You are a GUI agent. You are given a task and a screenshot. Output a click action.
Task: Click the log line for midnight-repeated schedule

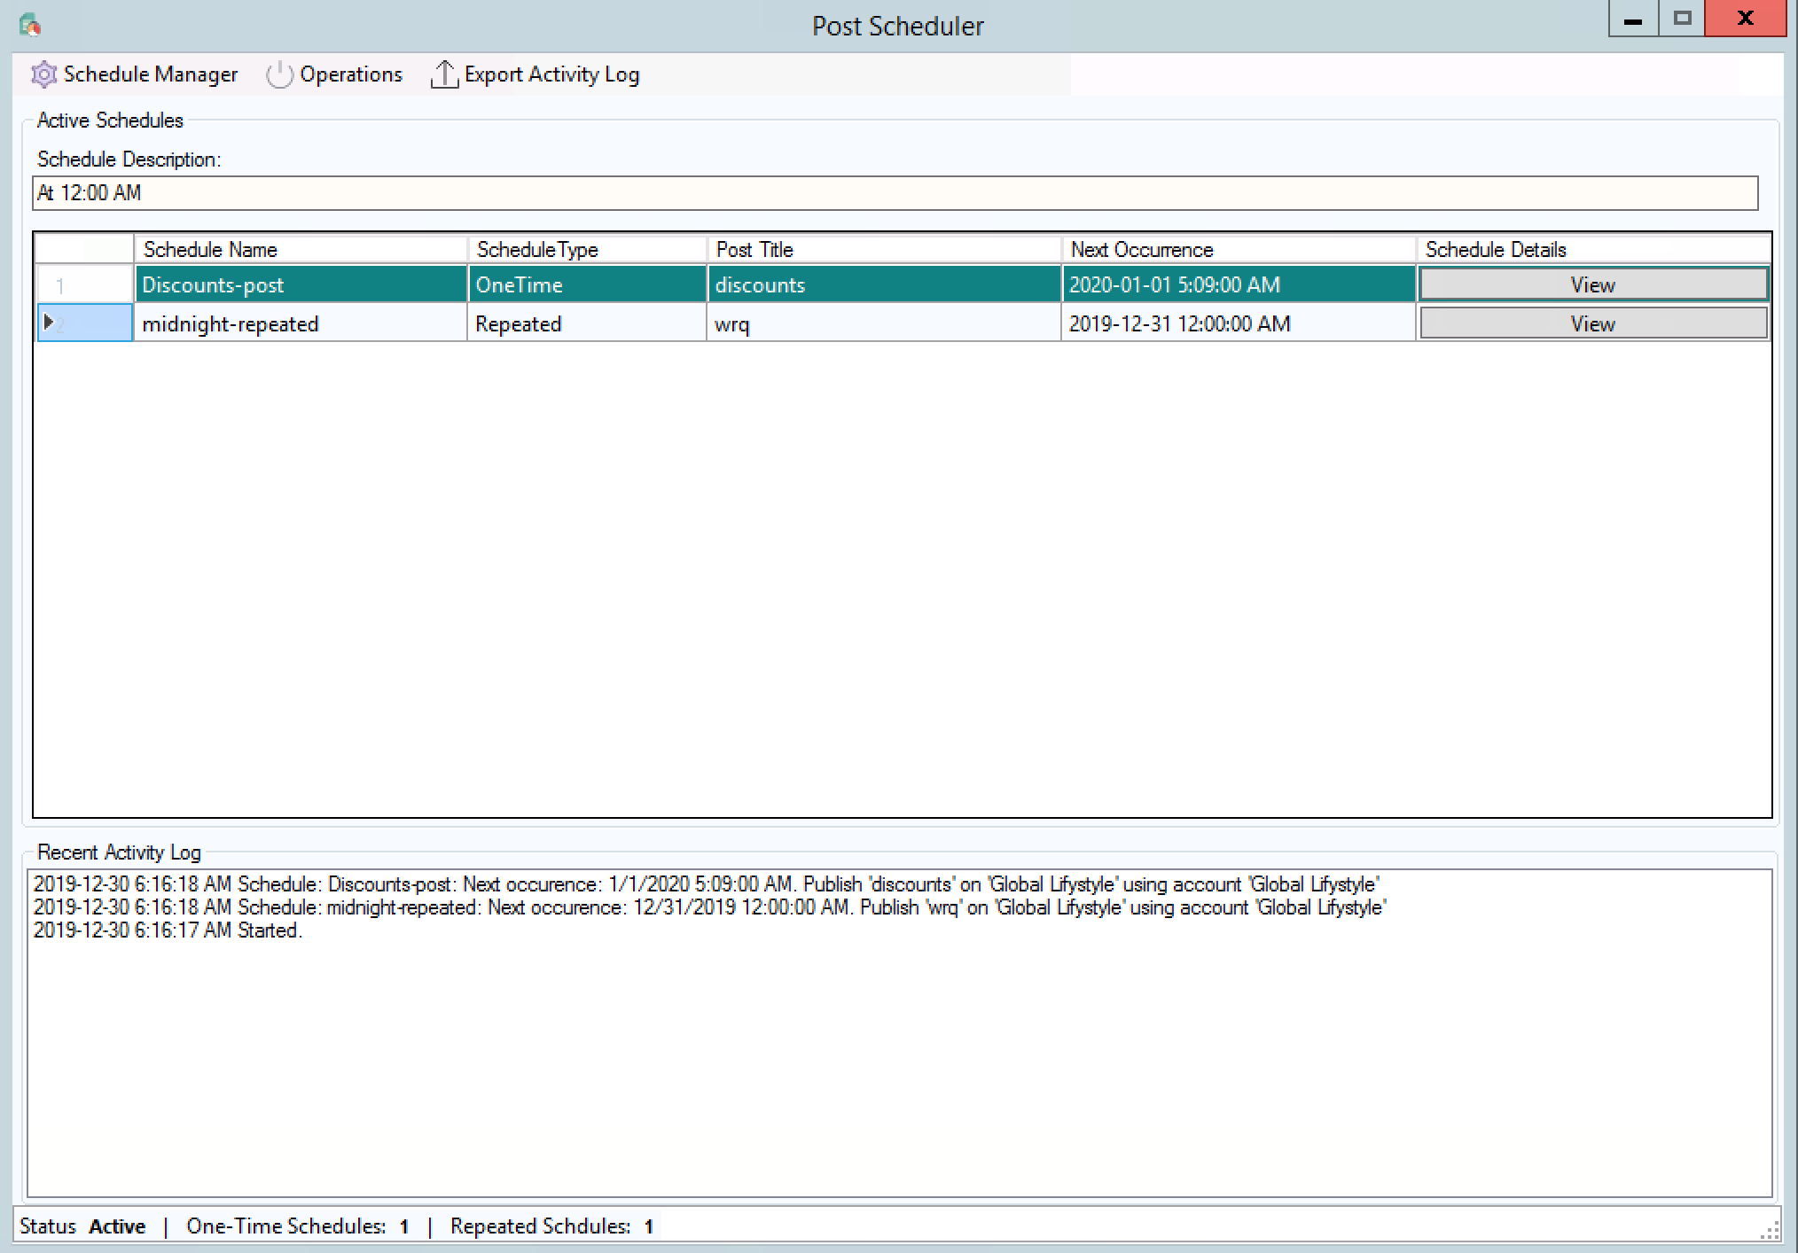[710, 907]
